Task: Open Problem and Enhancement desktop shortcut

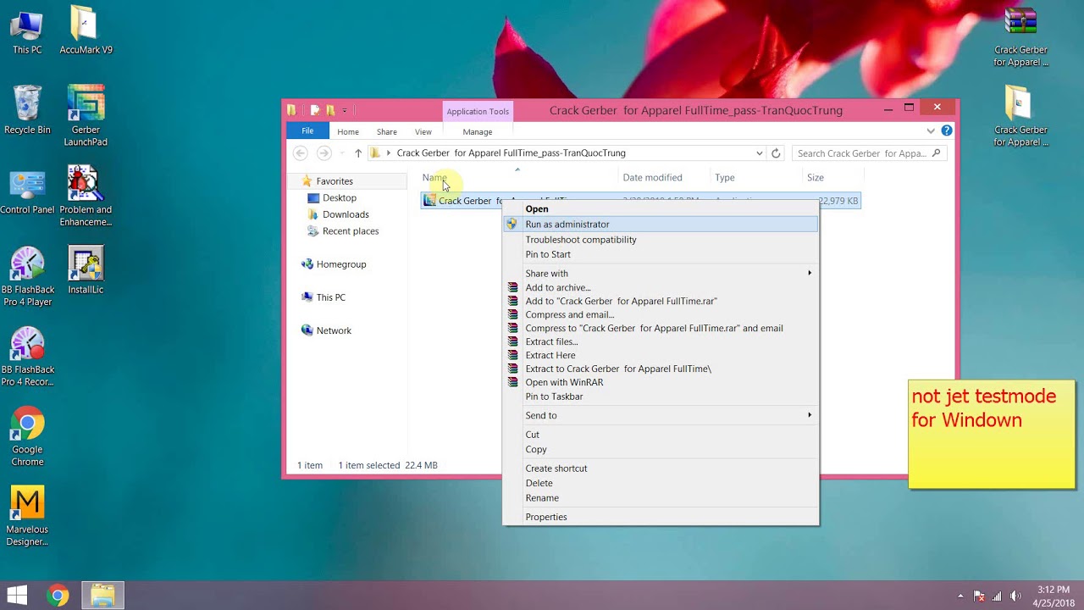Action: pyautogui.click(x=86, y=197)
